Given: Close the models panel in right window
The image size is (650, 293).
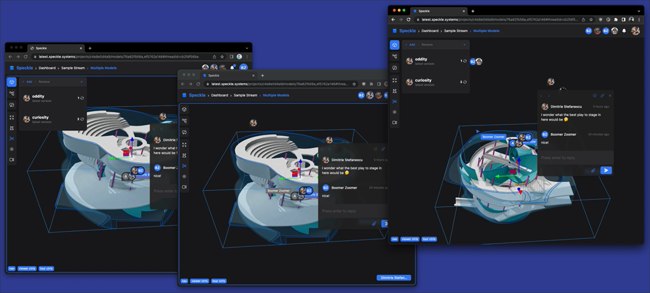Looking at the screenshot, I should coord(464,45).
